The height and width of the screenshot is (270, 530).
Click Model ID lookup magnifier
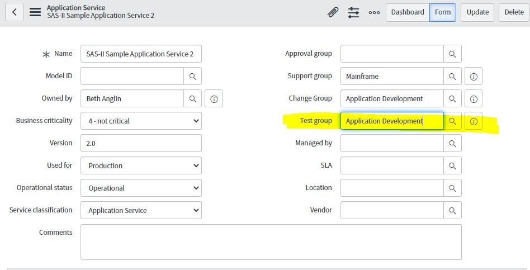tap(192, 76)
